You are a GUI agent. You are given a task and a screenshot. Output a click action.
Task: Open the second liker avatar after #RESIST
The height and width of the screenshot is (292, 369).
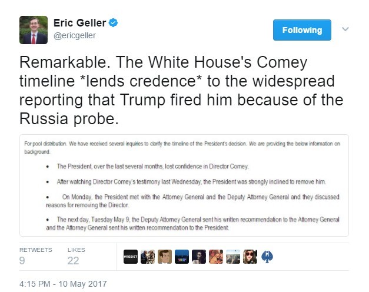coord(147,257)
